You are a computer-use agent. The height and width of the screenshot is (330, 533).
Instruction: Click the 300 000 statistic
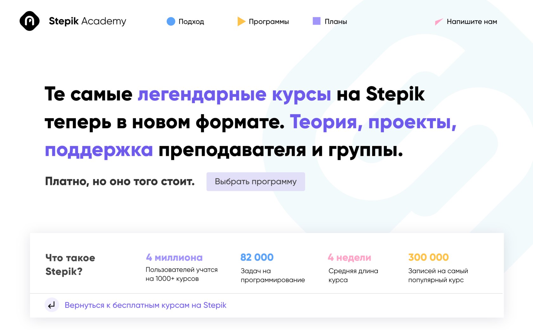click(x=428, y=257)
